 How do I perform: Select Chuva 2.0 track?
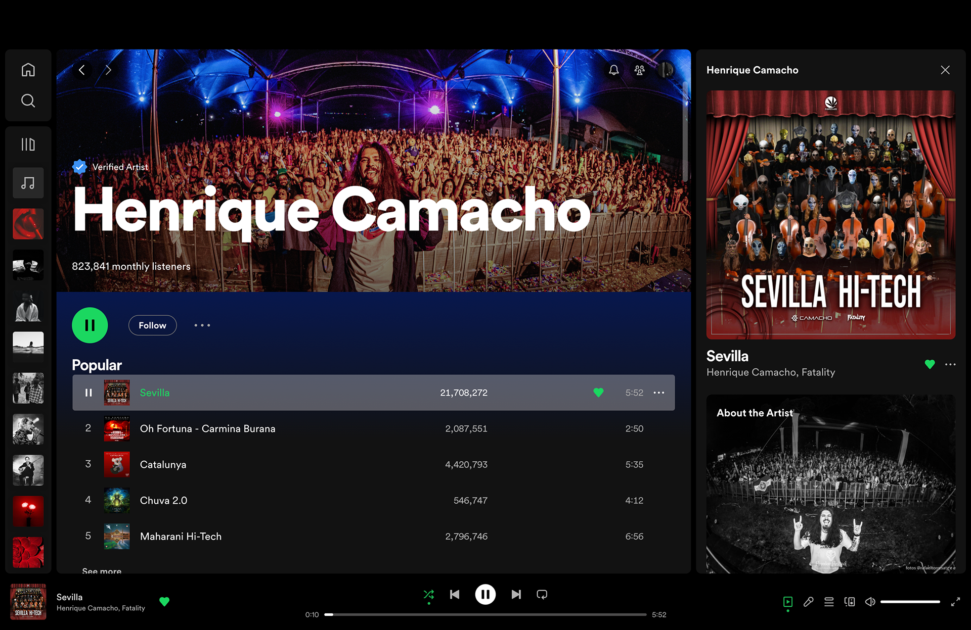pyautogui.click(x=373, y=500)
